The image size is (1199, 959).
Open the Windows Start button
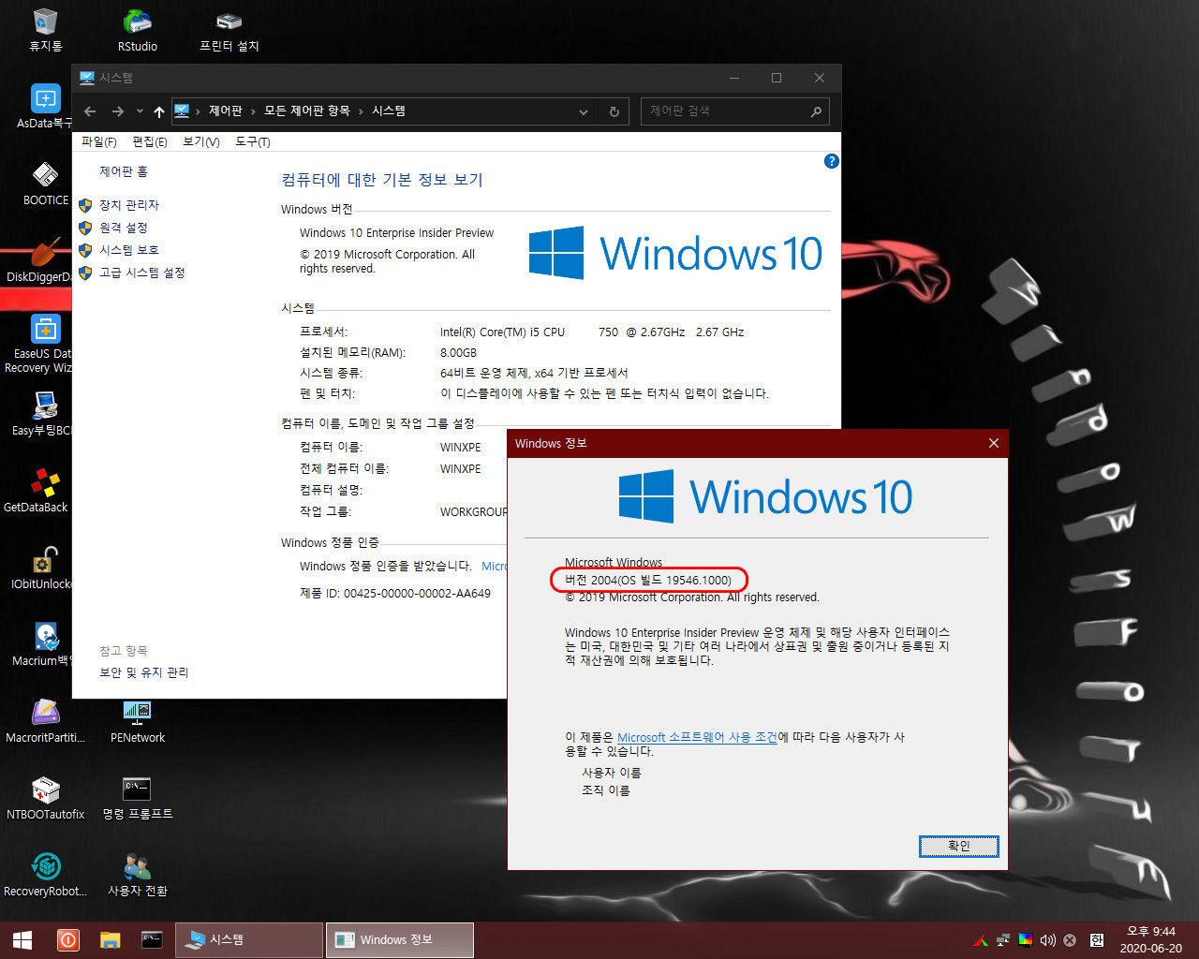pos(22,939)
